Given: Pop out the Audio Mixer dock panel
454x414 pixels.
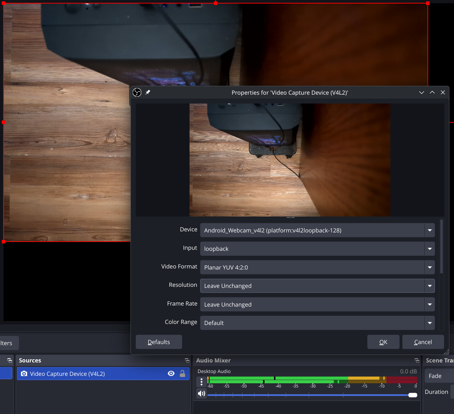Looking at the screenshot, I should 417,360.
